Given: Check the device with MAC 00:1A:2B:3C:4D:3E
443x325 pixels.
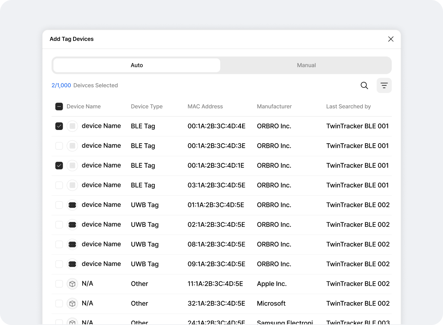Looking at the screenshot, I should tap(59, 146).
